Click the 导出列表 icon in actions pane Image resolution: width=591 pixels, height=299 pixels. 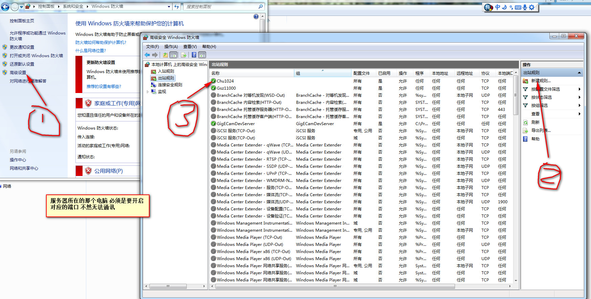click(x=525, y=131)
